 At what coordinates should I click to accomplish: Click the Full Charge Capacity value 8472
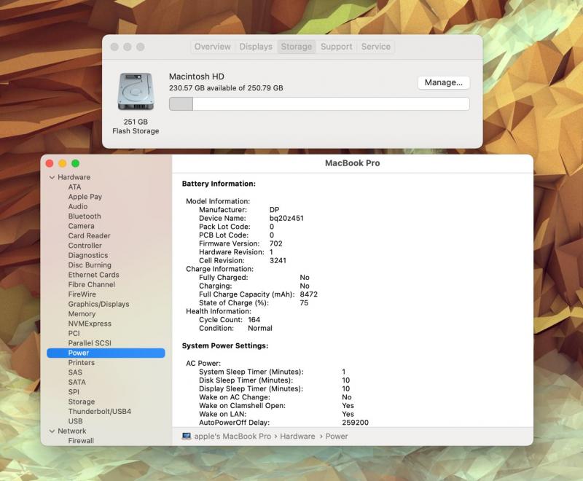pyautogui.click(x=308, y=294)
